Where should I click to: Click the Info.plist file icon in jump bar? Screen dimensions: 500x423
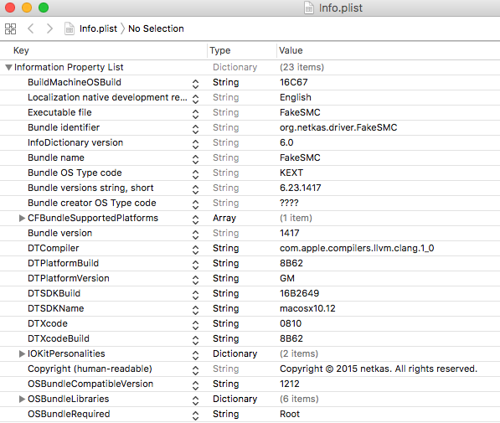coord(70,28)
